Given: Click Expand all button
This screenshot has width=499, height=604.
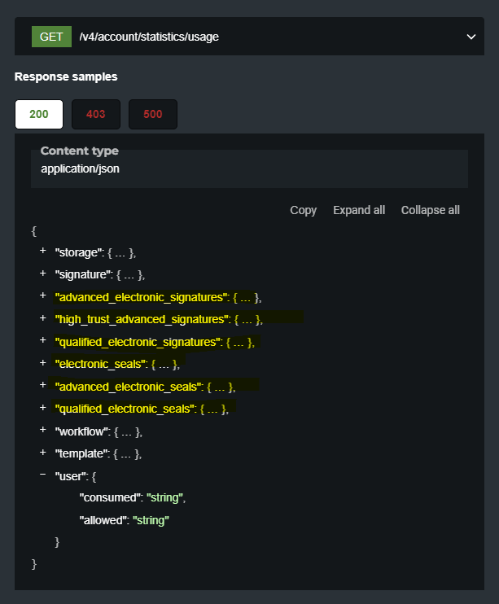Looking at the screenshot, I should pos(359,210).
